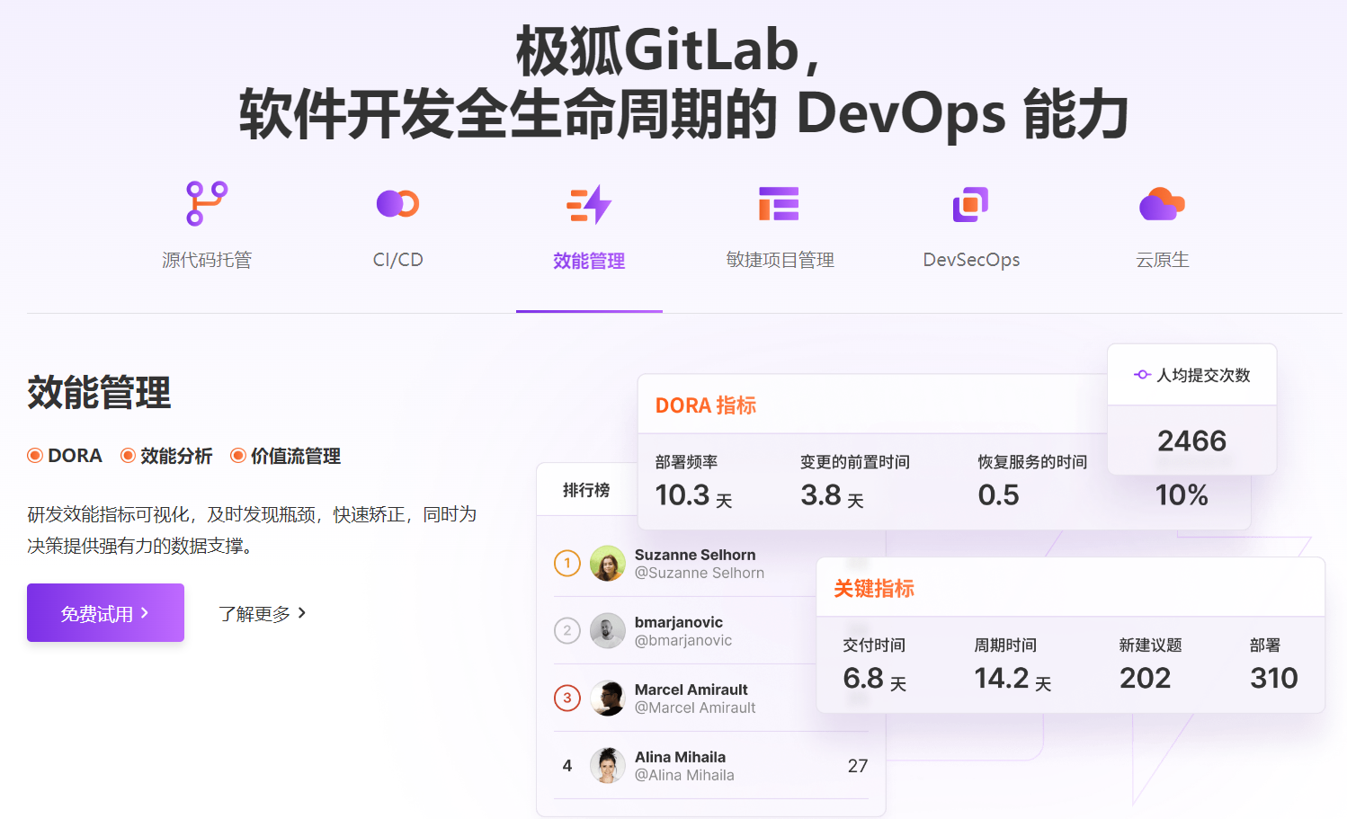Click the 效能管理 lightning bolt icon
The image size is (1347, 819).
(x=589, y=204)
